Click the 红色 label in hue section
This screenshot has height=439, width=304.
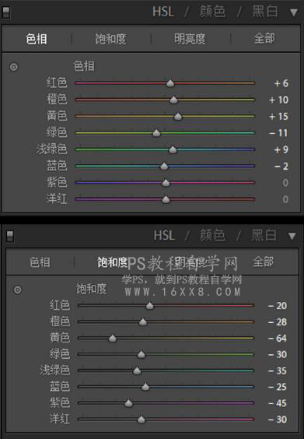pyautogui.click(x=57, y=83)
